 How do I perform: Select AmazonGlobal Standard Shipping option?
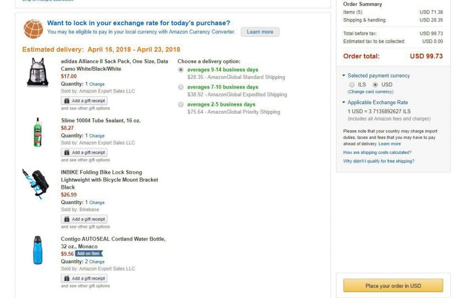pyautogui.click(x=181, y=70)
